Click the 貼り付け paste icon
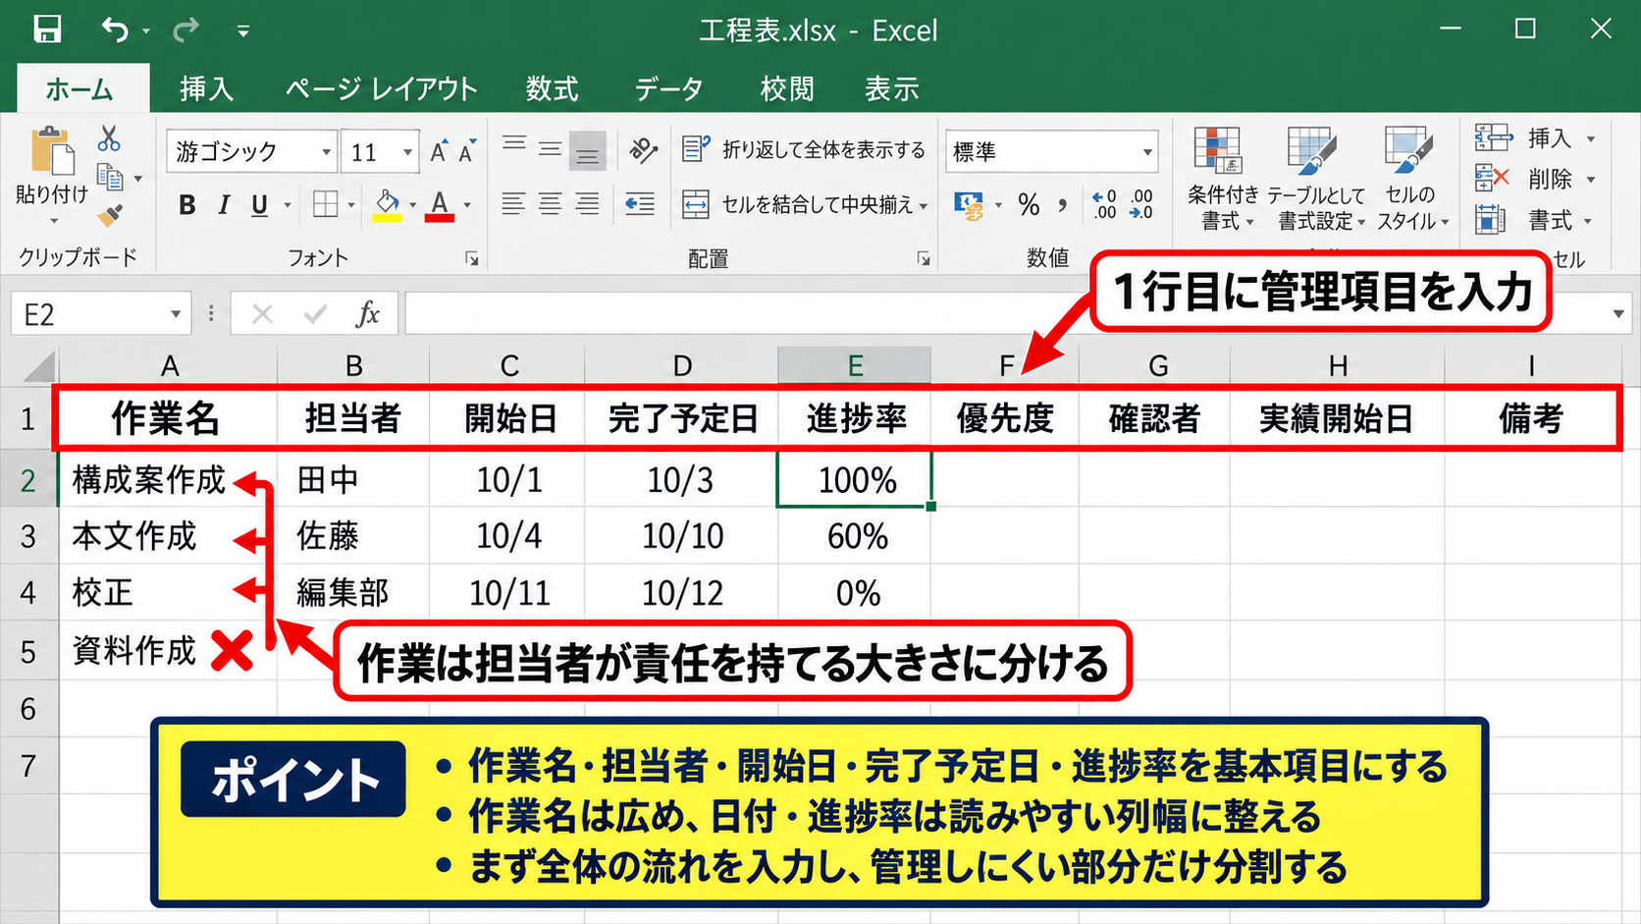 coord(52,152)
